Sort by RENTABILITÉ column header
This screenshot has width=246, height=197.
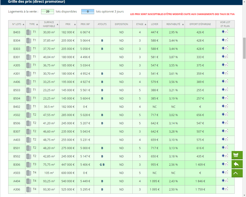173,24
